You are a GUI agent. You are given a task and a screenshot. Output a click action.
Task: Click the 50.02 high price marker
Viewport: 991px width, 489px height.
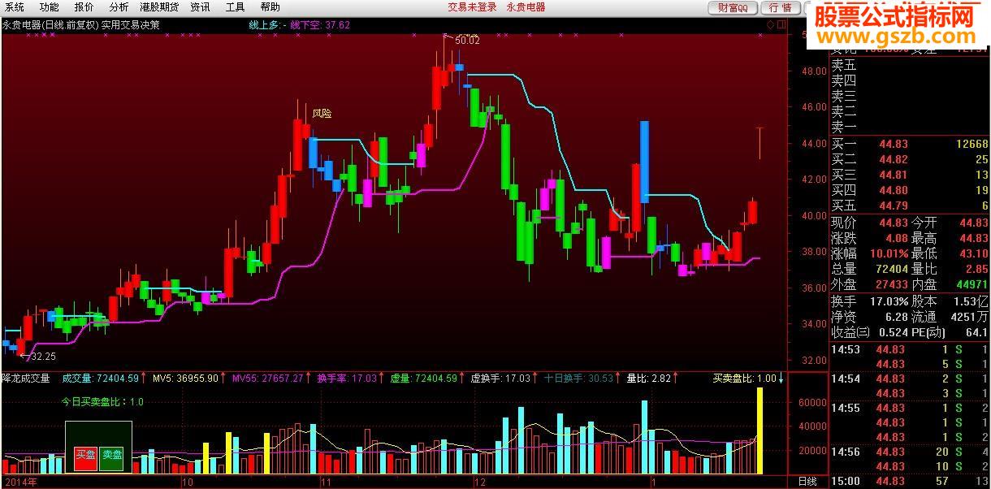[467, 40]
